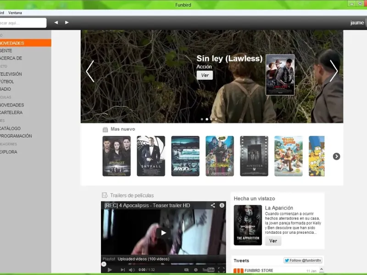Click Ver button on Sin ley banner
The image size is (367, 275).
(205, 75)
